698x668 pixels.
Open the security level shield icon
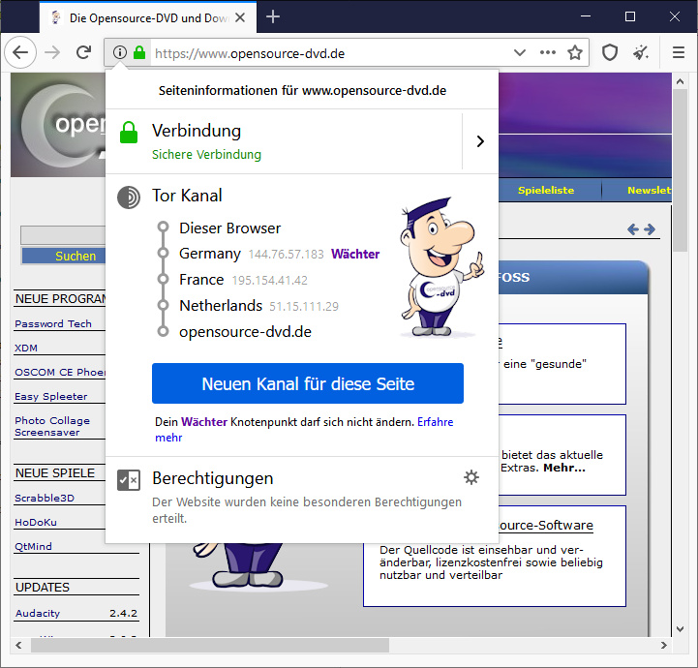(610, 52)
